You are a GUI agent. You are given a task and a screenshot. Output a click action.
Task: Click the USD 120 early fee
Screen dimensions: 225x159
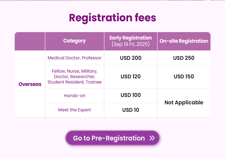pyautogui.click(x=131, y=77)
